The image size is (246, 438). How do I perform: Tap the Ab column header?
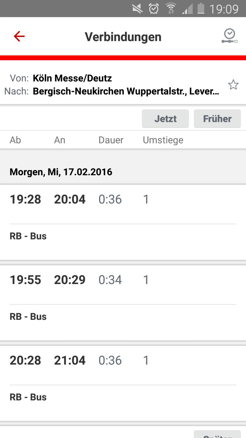[x=15, y=140]
